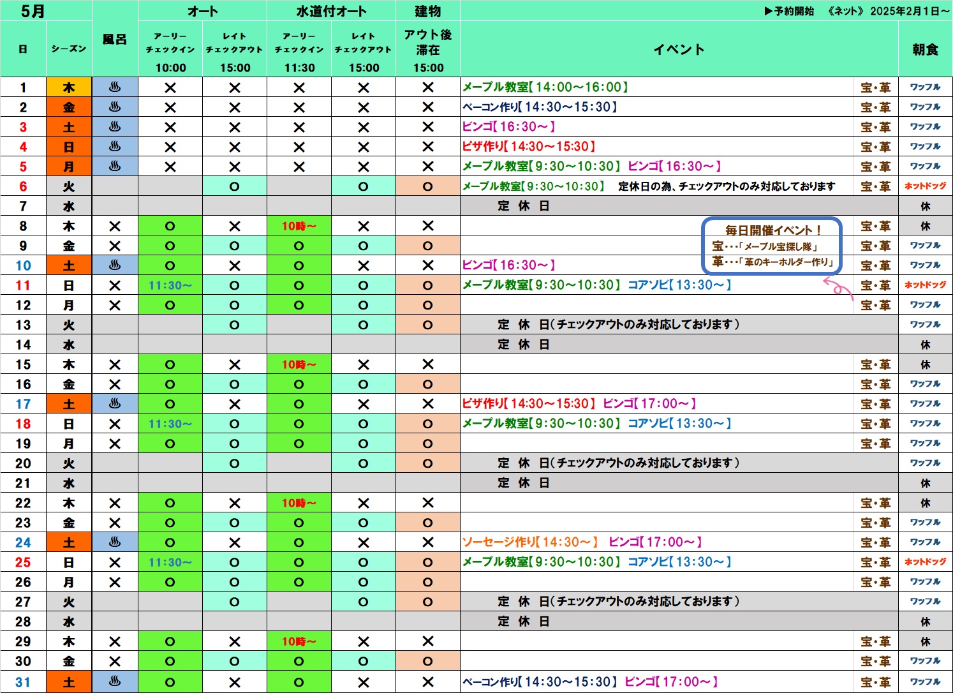Select the blue 11:30～ cell on May 11
The height and width of the screenshot is (693, 953).
click(x=170, y=285)
